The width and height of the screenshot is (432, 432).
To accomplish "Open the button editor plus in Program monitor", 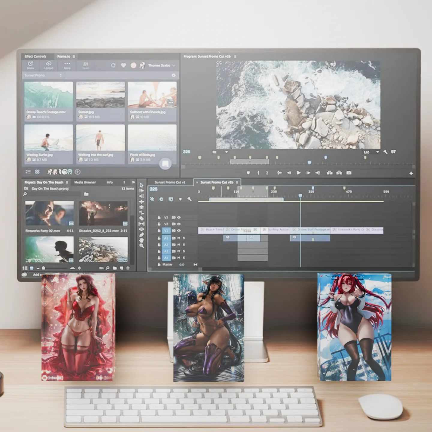I will pos(411,173).
